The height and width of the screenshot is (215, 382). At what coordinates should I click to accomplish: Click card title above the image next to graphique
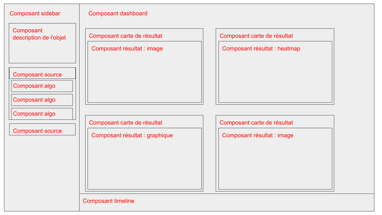click(256, 123)
